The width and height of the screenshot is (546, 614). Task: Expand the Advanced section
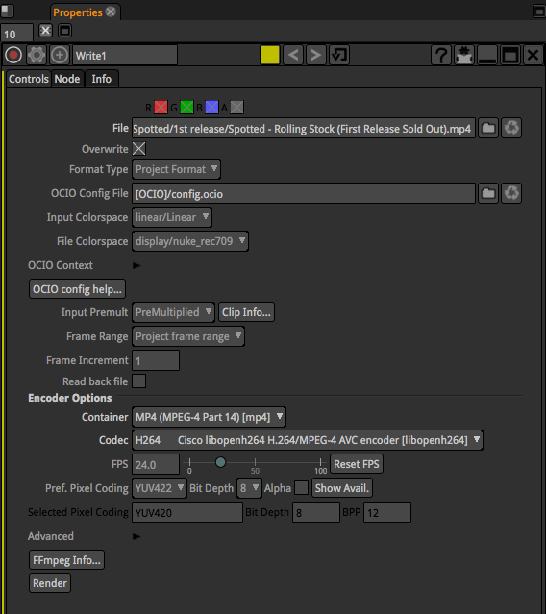136,536
